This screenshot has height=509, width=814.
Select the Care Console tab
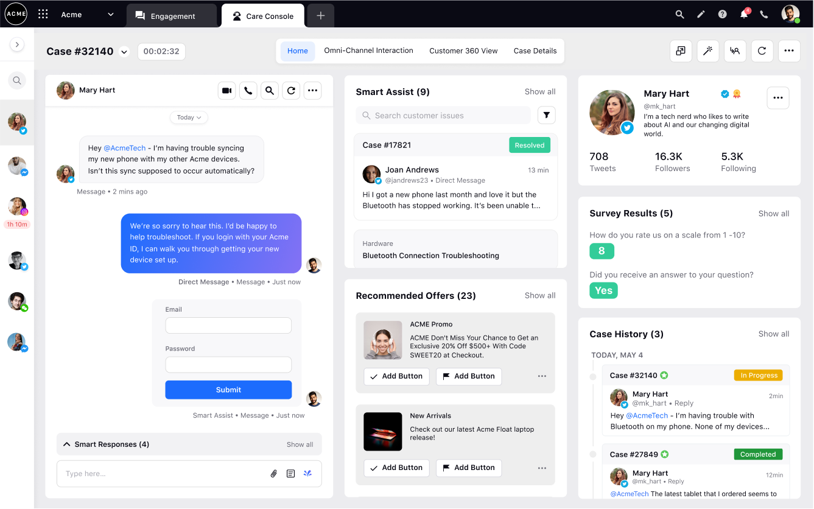point(262,16)
